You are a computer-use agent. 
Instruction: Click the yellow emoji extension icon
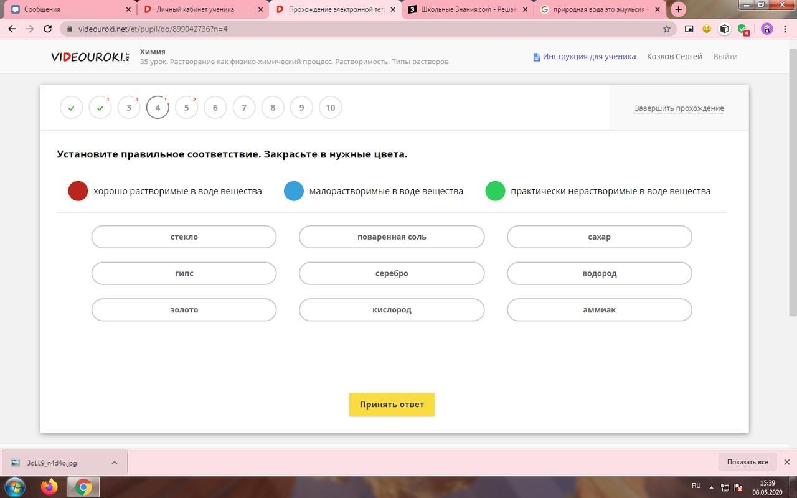[707, 29]
